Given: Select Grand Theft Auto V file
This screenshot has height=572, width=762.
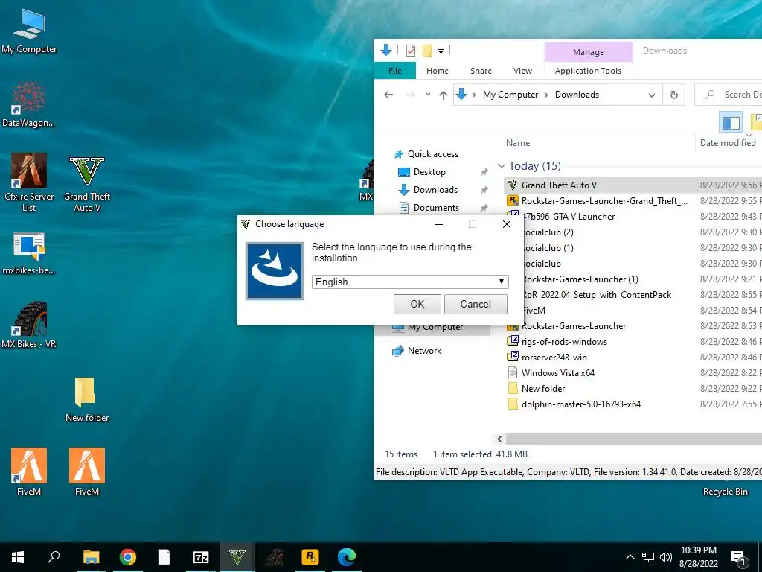Looking at the screenshot, I should pyautogui.click(x=633, y=185).
